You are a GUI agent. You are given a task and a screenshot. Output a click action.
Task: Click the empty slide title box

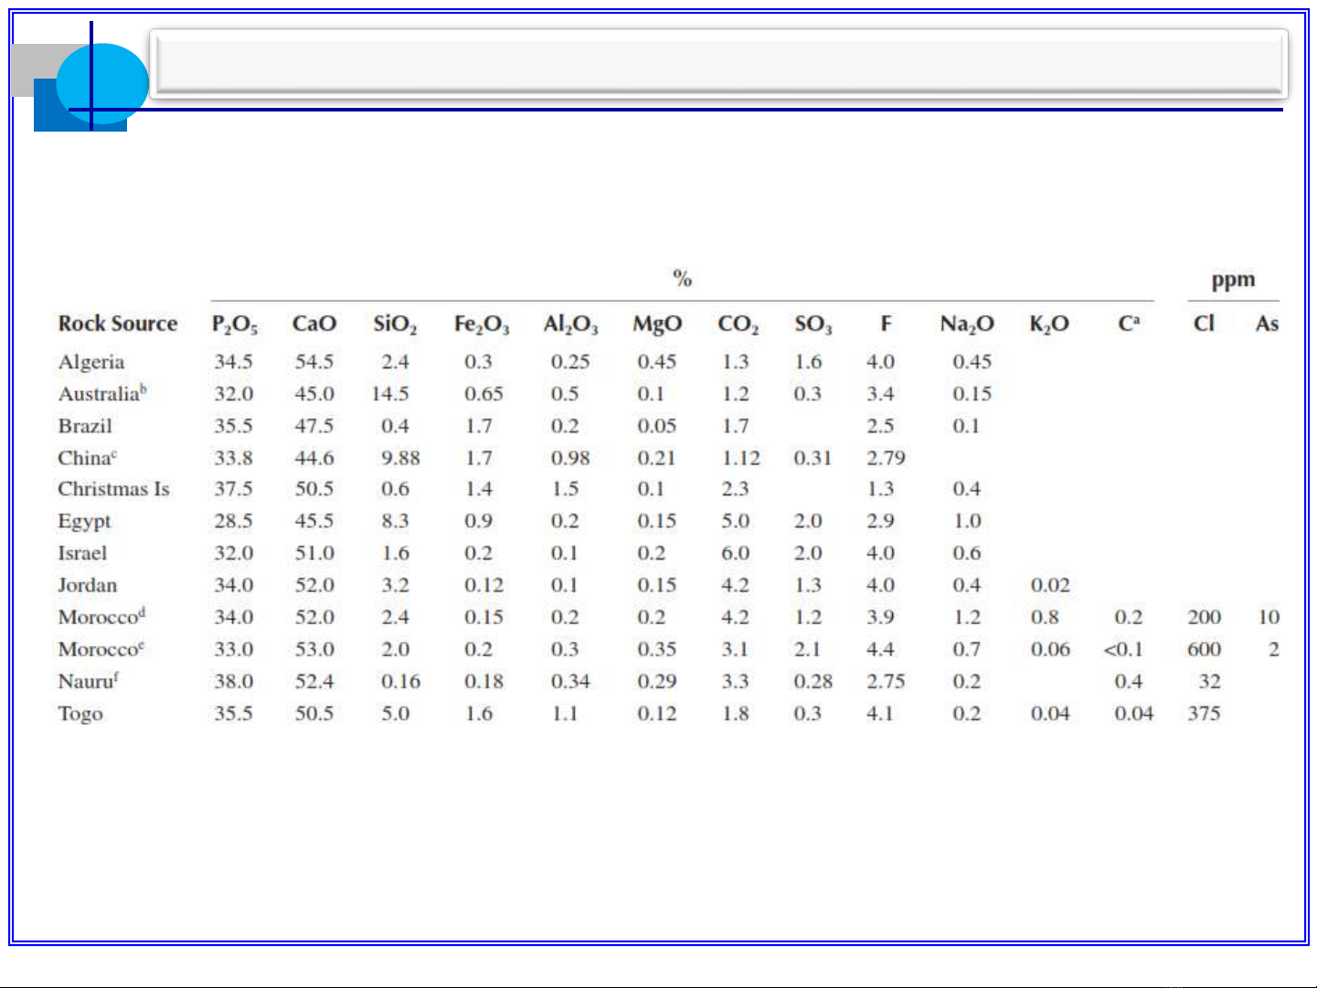coord(718,65)
